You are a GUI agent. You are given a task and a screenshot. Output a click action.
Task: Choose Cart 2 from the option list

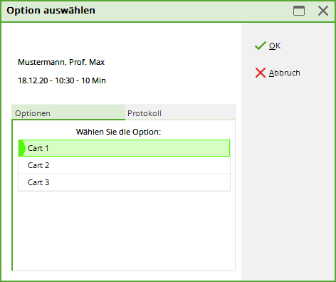pyautogui.click(x=124, y=165)
